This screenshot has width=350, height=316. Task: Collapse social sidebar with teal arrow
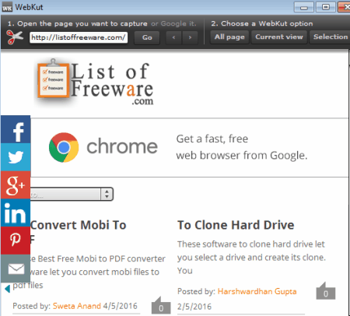tap(8, 288)
